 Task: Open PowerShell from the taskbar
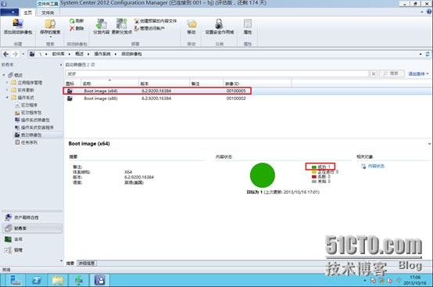click(37, 281)
